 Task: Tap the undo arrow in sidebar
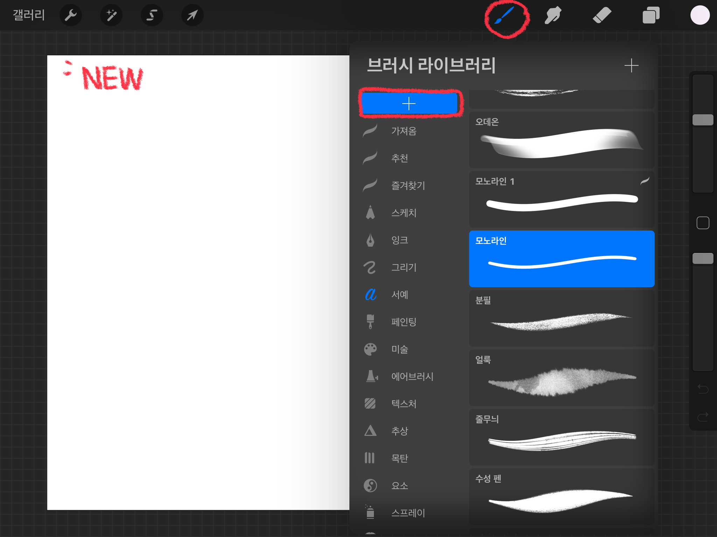point(703,389)
